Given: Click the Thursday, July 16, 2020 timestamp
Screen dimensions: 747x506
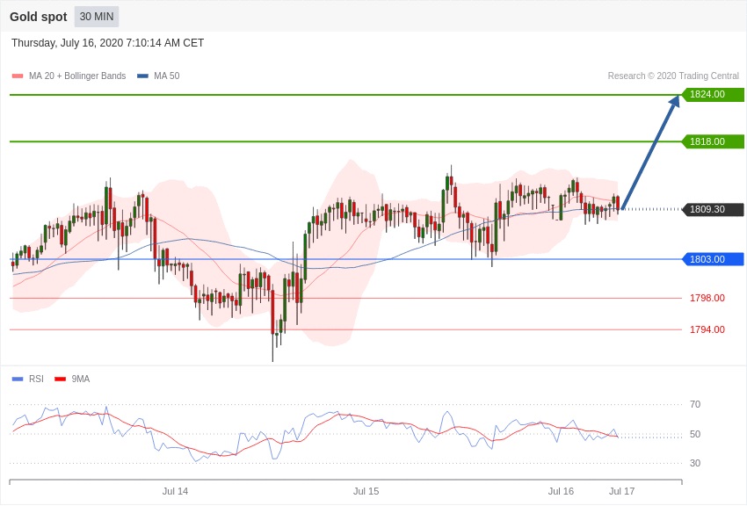Looking at the screenshot, I should coord(107,43).
